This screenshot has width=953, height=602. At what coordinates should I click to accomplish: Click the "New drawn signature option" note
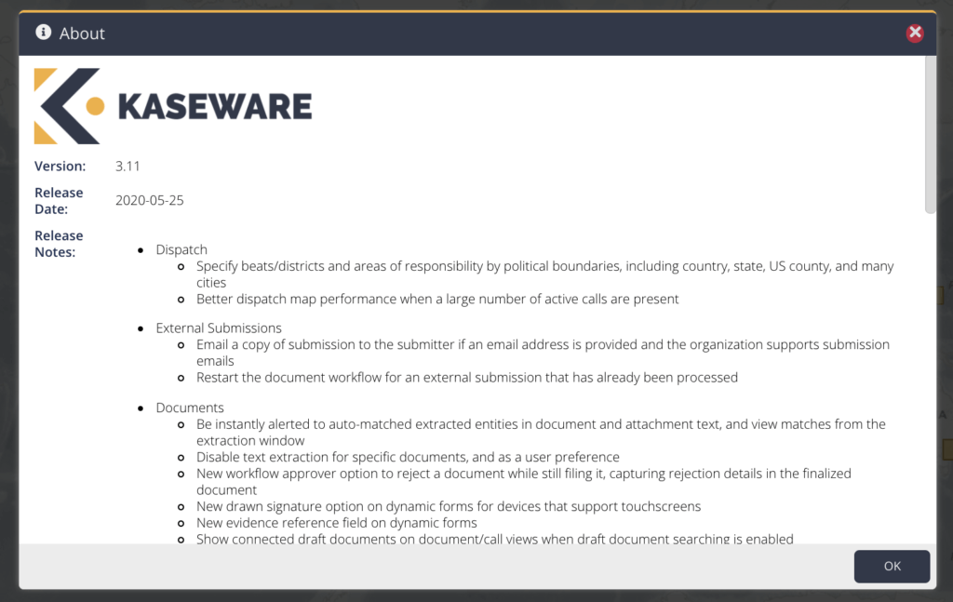449,506
